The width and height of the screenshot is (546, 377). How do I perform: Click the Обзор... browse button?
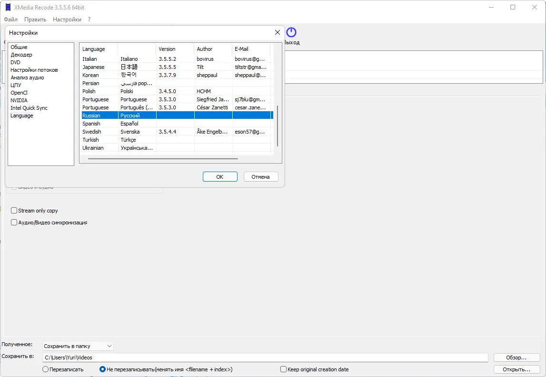(516, 358)
